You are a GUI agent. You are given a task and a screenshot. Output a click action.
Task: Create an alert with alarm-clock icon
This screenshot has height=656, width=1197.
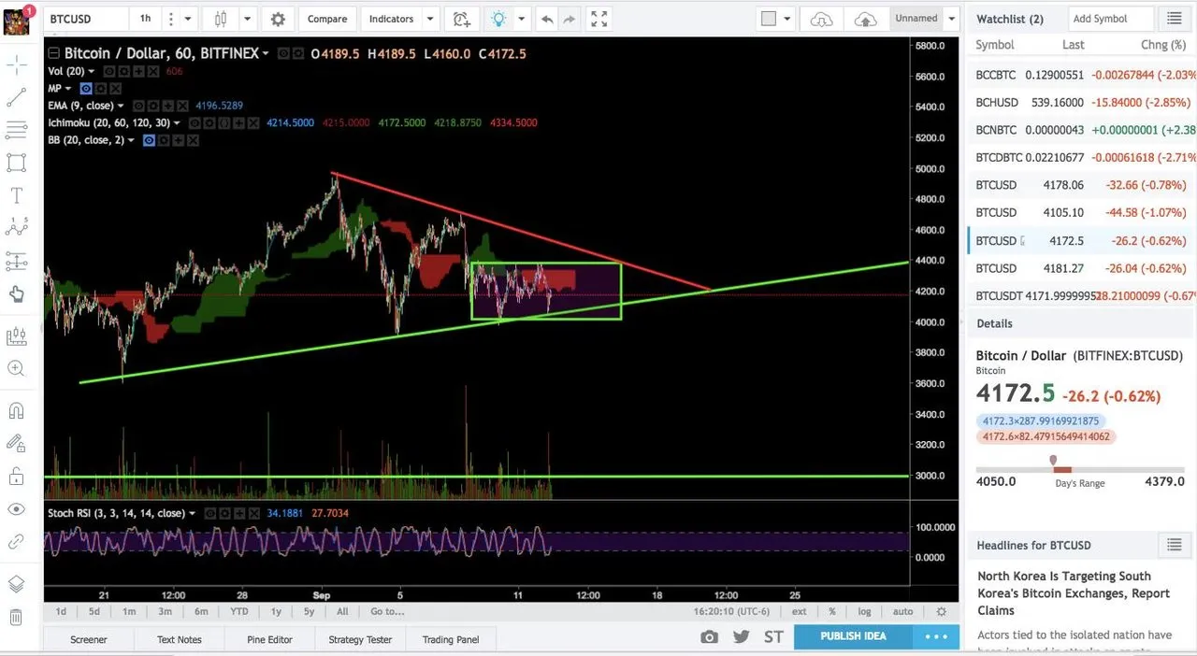(461, 19)
